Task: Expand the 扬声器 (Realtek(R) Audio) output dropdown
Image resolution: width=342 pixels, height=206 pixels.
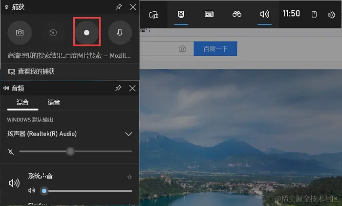Action: point(128,134)
